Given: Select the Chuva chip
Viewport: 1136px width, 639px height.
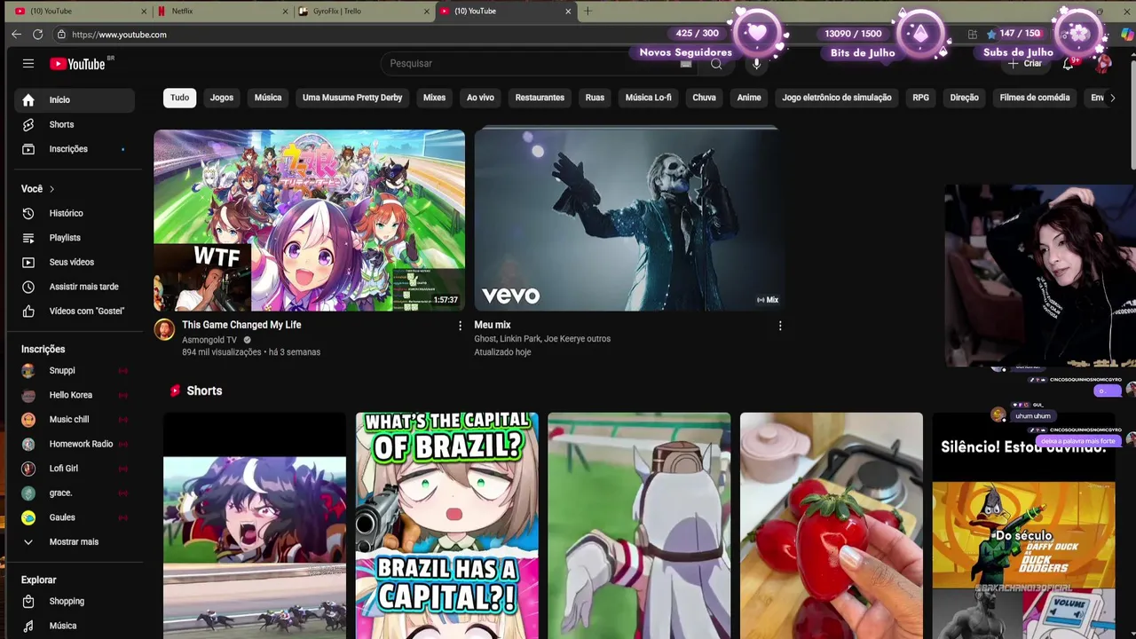Looking at the screenshot, I should 704,98.
